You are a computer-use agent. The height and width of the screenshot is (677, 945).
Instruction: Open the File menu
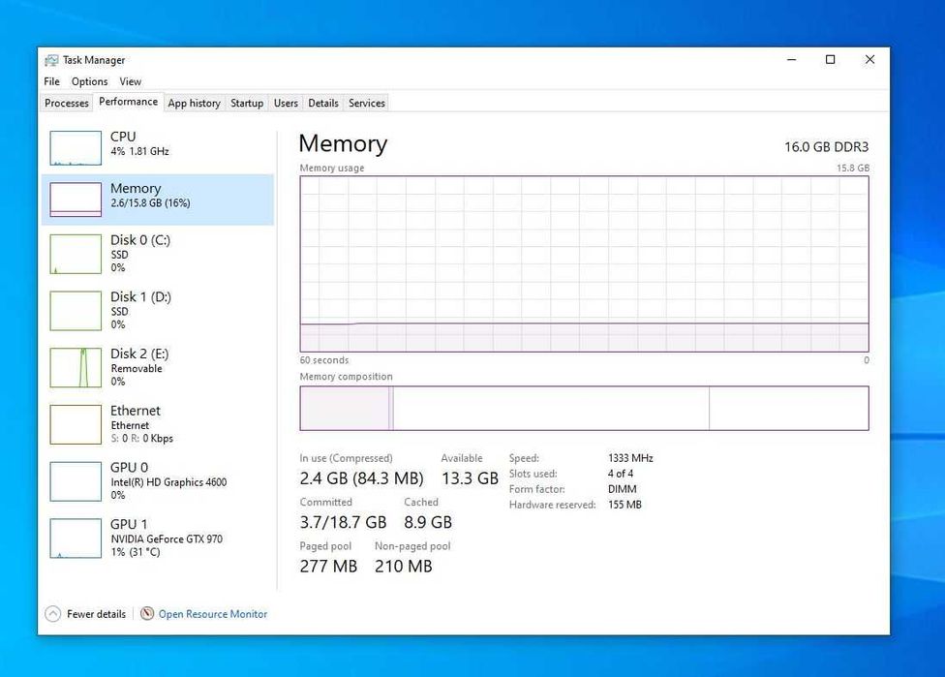[x=51, y=81]
